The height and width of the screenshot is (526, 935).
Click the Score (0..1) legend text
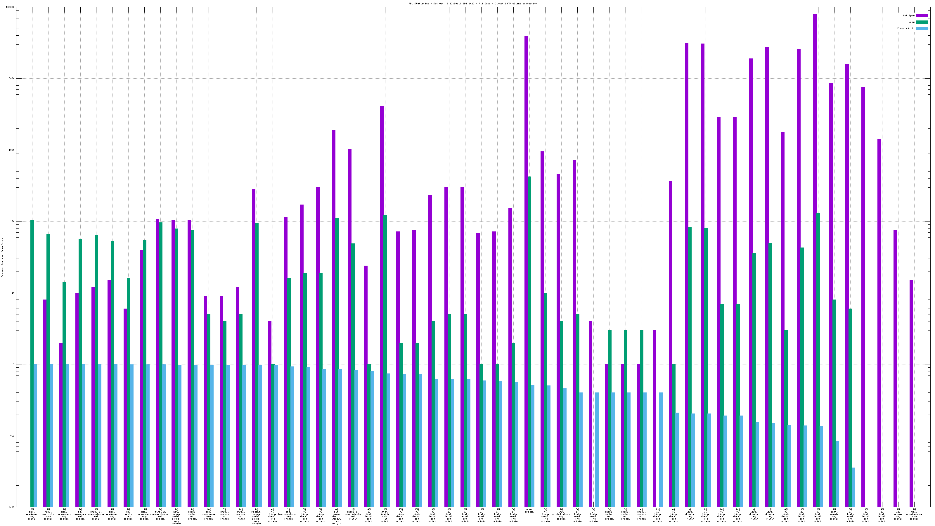coord(905,28)
